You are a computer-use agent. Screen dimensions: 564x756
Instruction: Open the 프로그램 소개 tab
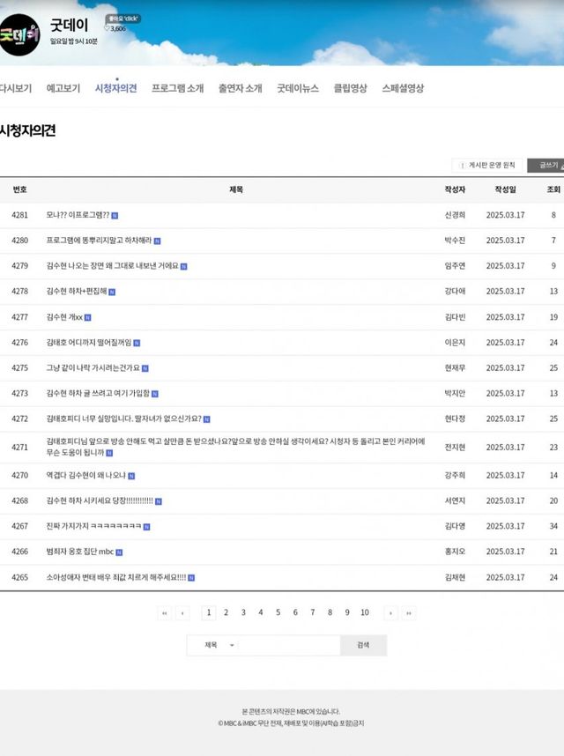(177, 89)
